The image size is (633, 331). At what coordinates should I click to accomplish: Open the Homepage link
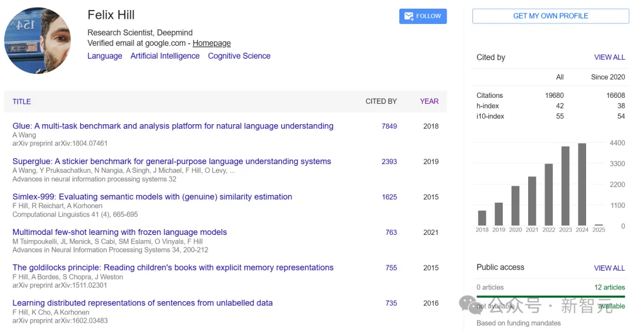[x=212, y=43]
